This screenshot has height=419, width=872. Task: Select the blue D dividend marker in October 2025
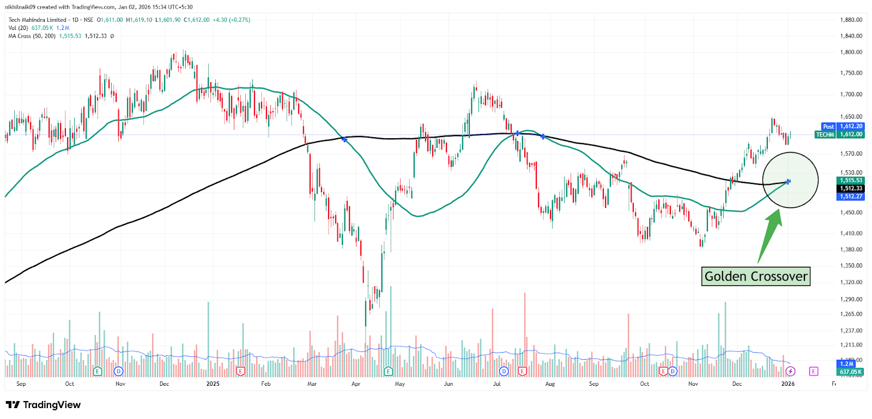(x=673, y=371)
